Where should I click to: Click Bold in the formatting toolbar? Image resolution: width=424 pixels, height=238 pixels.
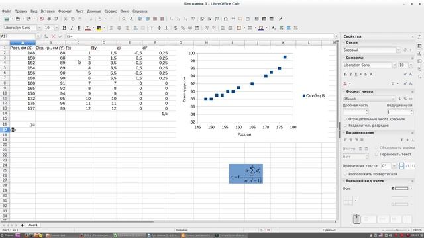pyautogui.click(x=64, y=28)
